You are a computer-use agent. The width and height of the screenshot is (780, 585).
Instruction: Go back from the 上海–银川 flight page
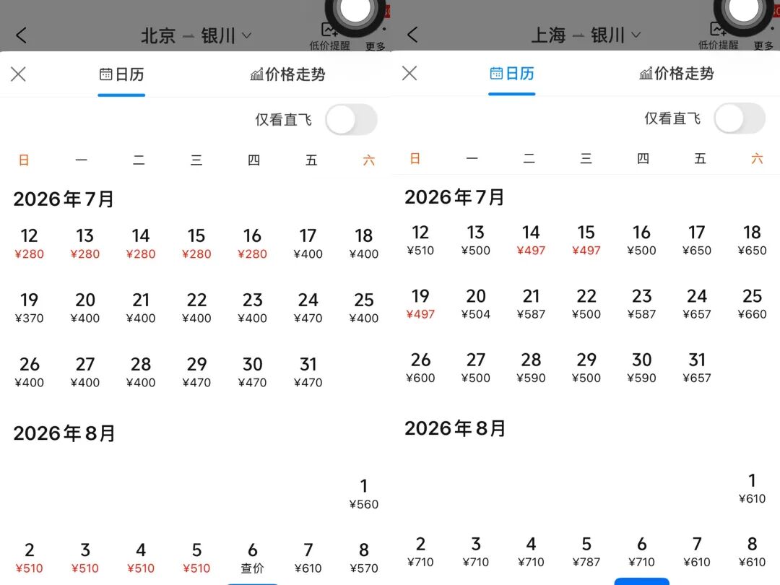[x=412, y=35]
